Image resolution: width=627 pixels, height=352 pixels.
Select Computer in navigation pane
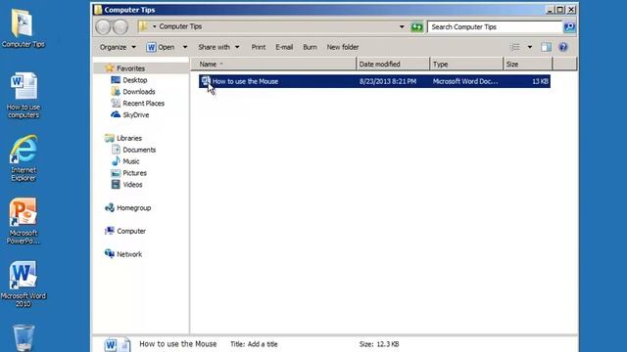tap(131, 231)
